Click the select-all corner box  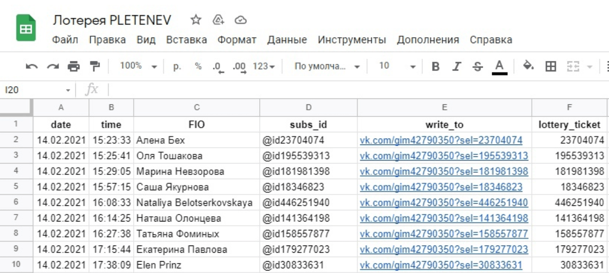click(16, 108)
